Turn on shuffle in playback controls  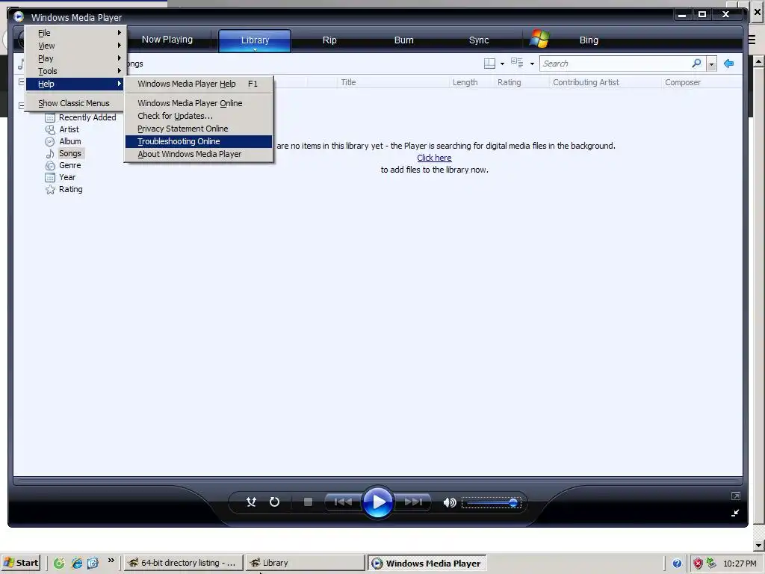251,502
